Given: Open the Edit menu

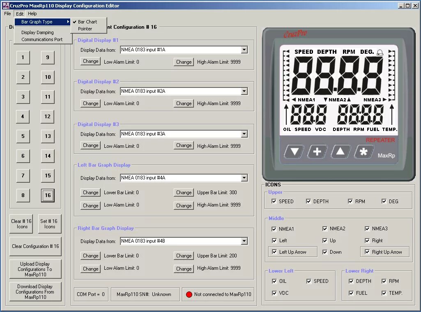Looking at the screenshot, I should point(20,14).
